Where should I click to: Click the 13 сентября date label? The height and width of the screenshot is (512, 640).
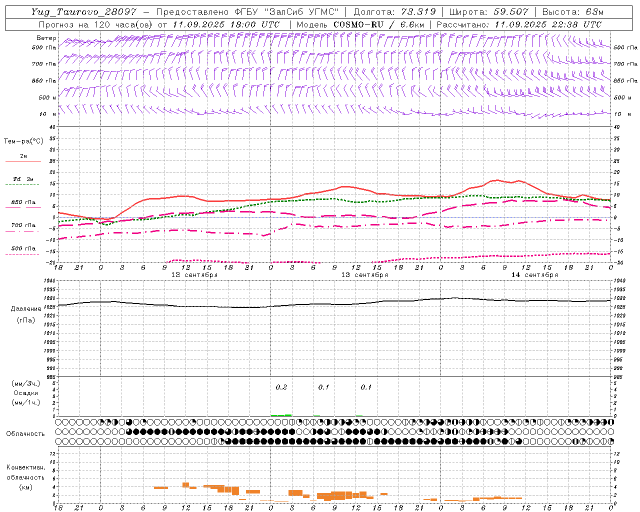point(364,275)
